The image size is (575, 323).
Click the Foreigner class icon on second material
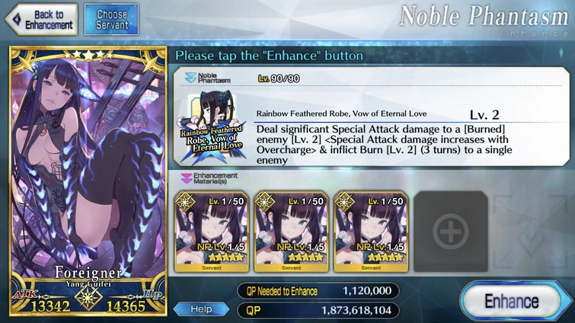(265, 201)
